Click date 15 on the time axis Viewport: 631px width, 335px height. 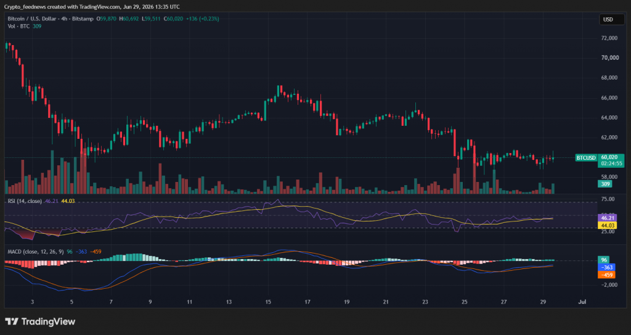(x=269, y=302)
